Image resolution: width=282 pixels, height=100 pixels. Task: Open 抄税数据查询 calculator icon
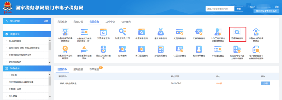pos(161,49)
